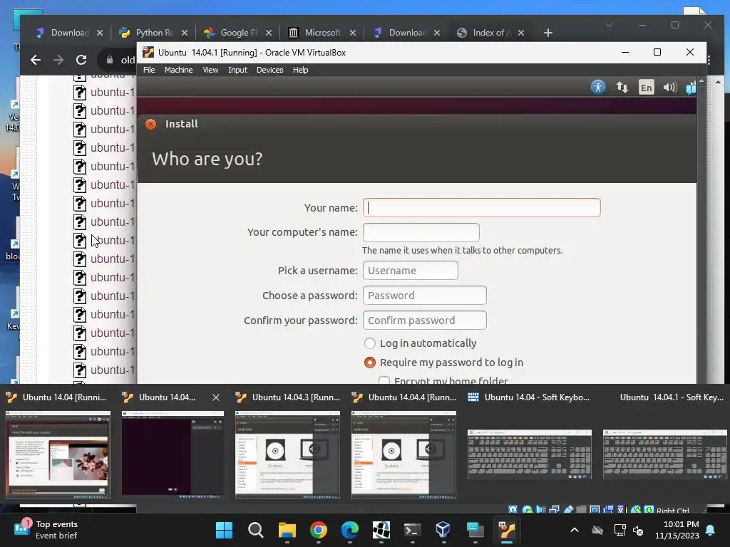Image resolution: width=730 pixels, height=547 pixels.
Task: Click scroll-up arrow of Chrome page scrollbar
Action: 718,82
